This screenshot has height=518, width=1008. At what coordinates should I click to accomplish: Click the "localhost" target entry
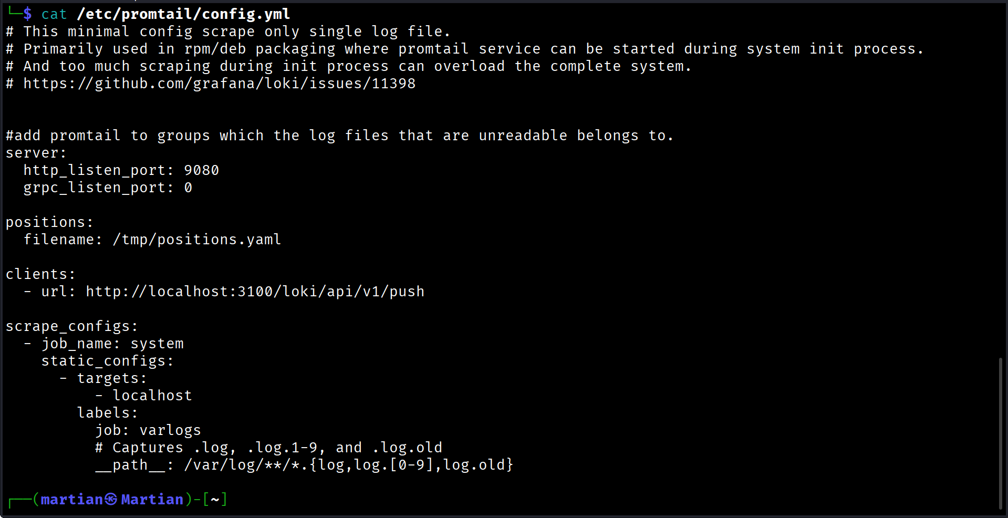click(152, 396)
